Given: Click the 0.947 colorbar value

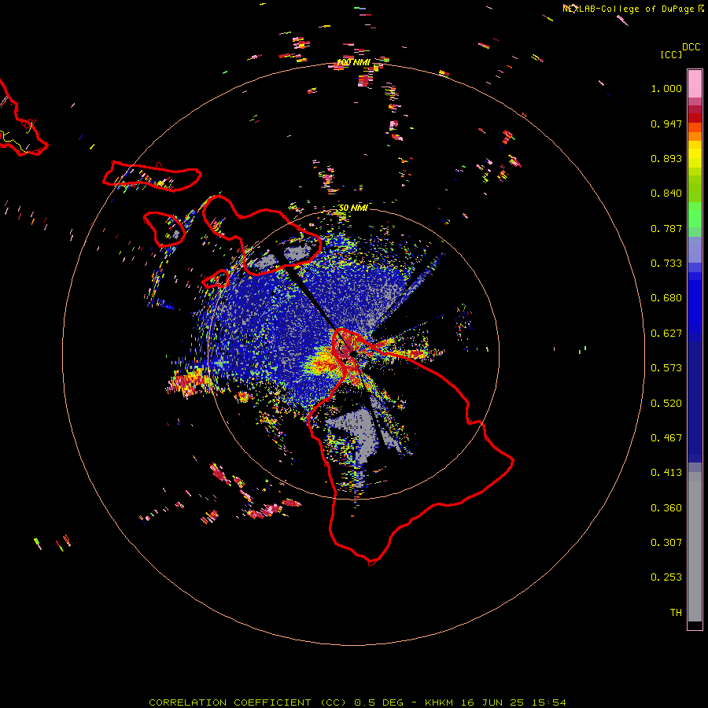Looking at the screenshot, I should click(666, 124).
